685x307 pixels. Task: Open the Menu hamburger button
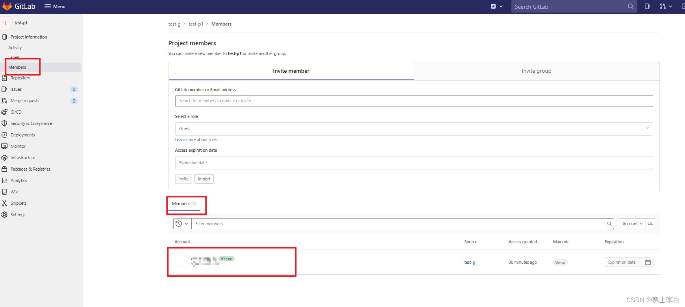pos(55,7)
